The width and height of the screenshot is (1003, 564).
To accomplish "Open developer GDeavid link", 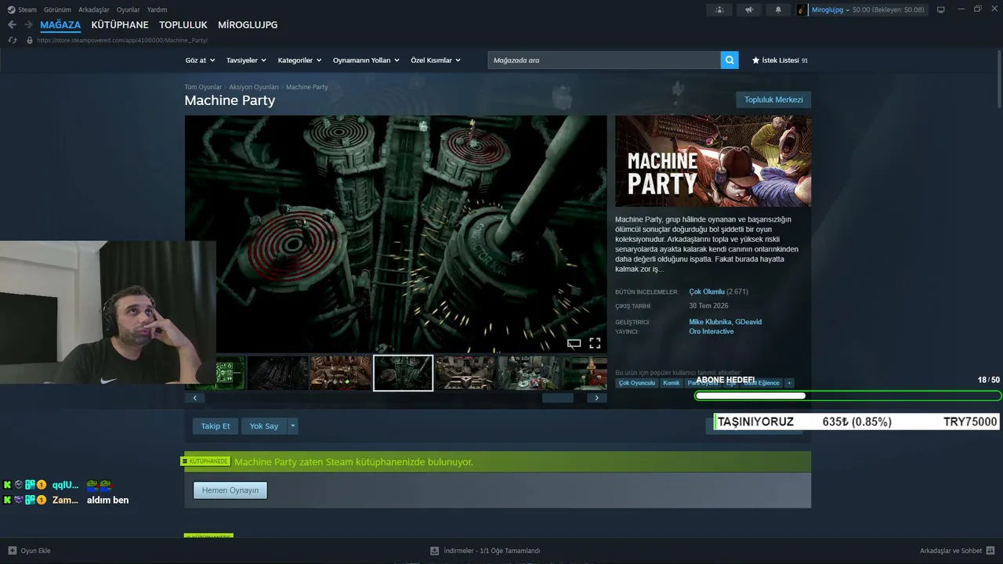I will [x=748, y=322].
